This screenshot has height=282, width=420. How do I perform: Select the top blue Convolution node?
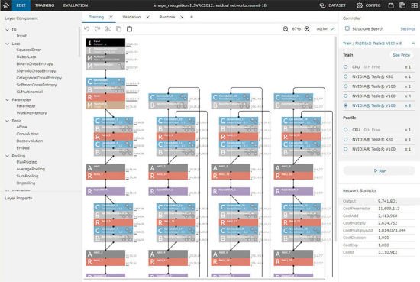click(105, 82)
